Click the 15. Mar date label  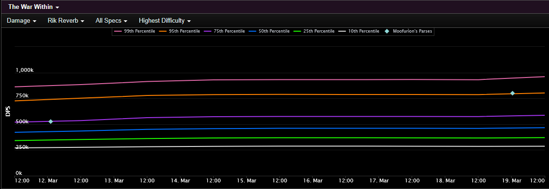coord(246,180)
